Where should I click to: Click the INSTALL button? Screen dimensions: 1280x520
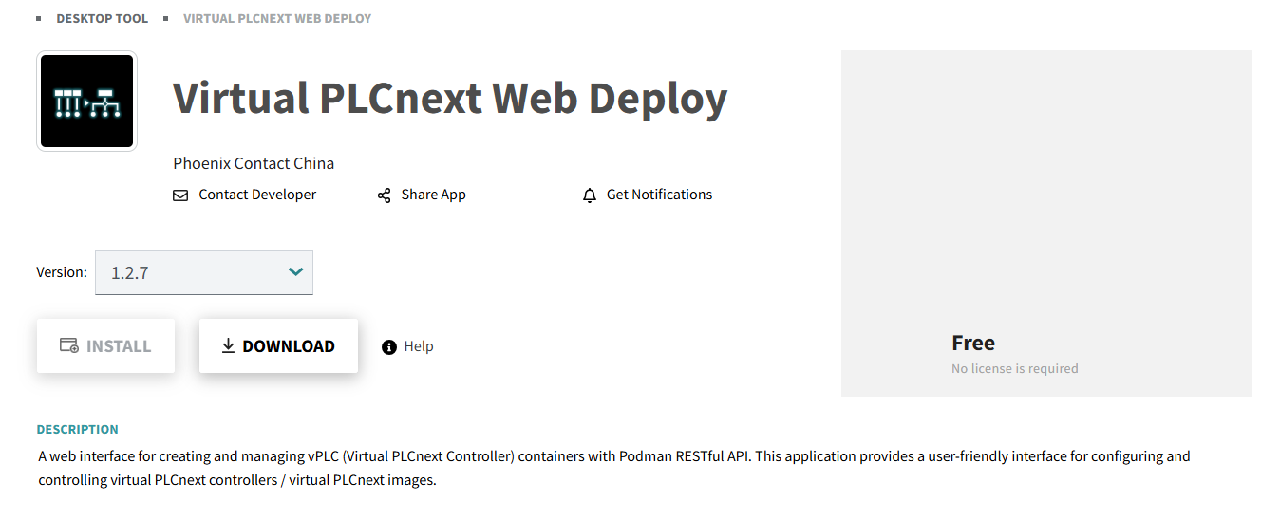click(x=105, y=346)
